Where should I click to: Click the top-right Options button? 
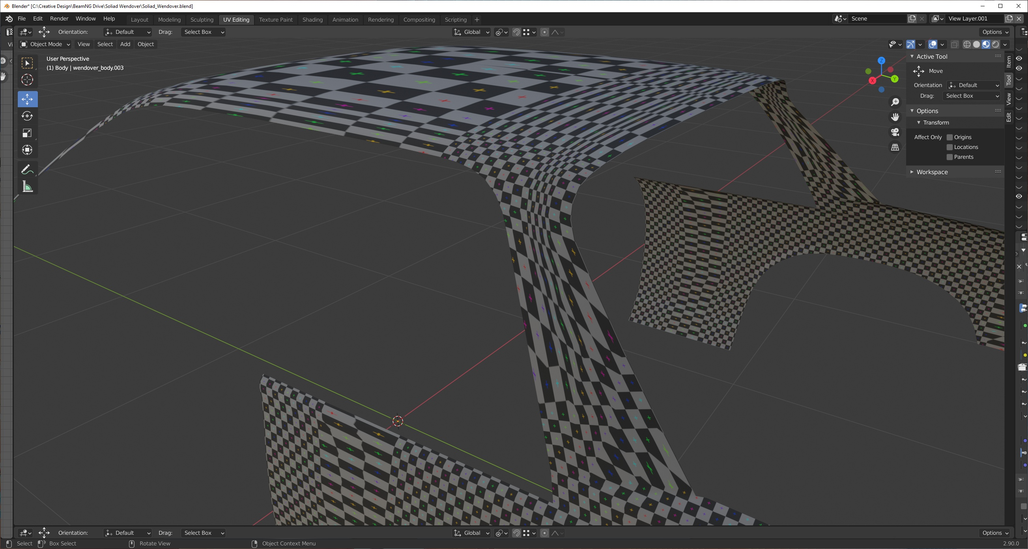[995, 32]
